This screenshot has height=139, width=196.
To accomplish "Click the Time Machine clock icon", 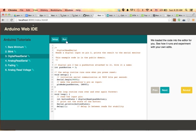I will coord(138,10).
